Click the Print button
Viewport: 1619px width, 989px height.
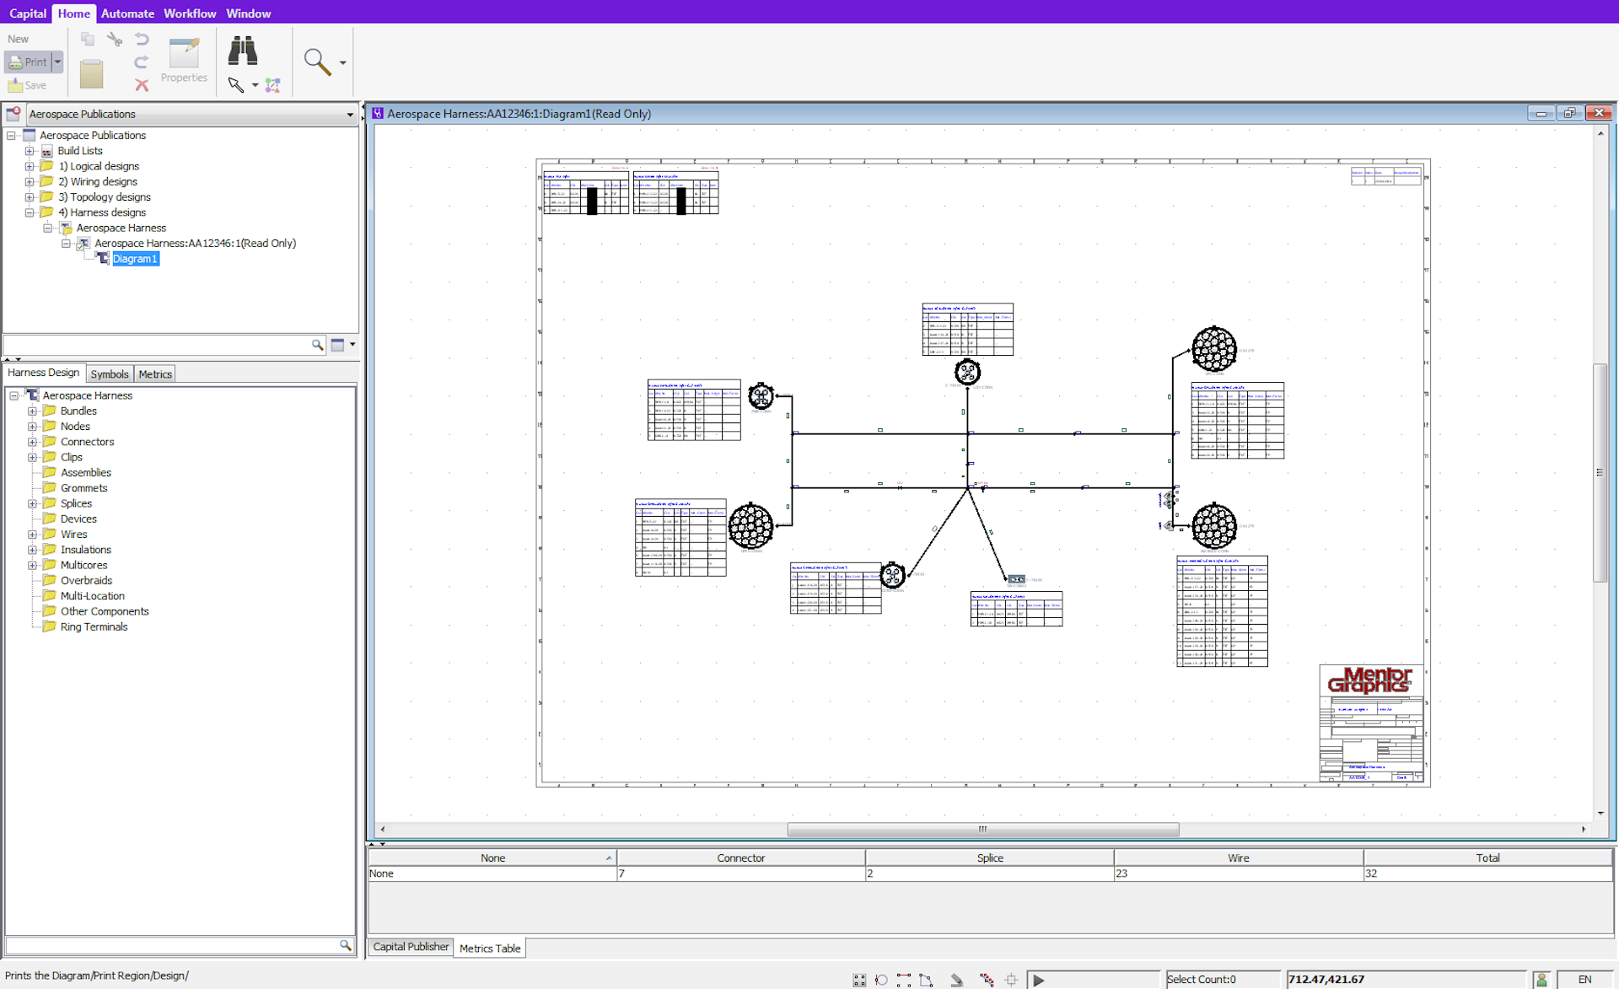[x=29, y=62]
